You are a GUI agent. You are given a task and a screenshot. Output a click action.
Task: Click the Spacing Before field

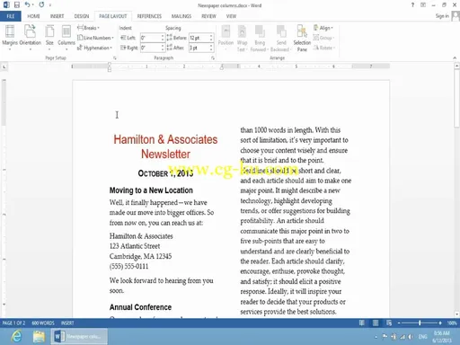pyautogui.click(x=199, y=38)
